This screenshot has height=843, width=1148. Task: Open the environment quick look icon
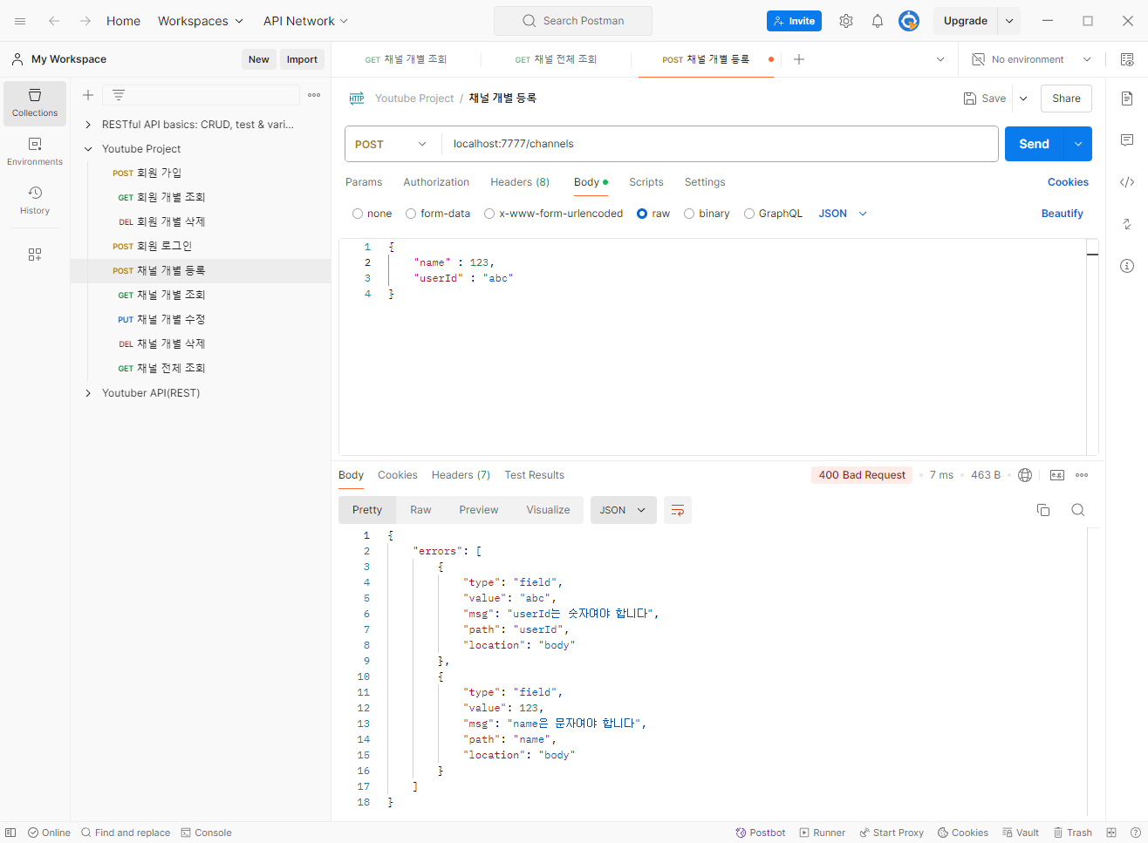1127,59
